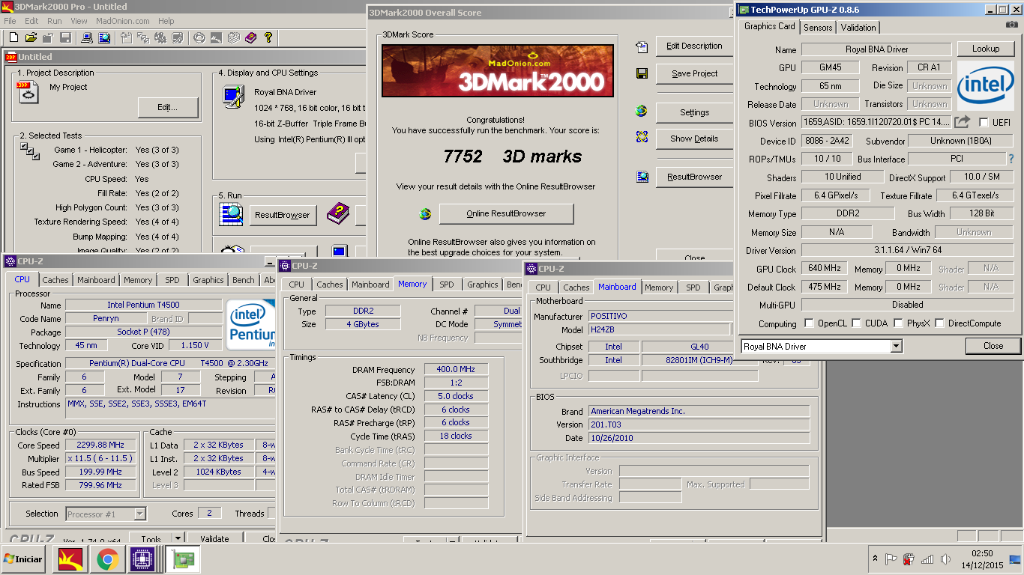Click the 7752 3D marks score text
This screenshot has height=575, width=1024.
point(512,156)
